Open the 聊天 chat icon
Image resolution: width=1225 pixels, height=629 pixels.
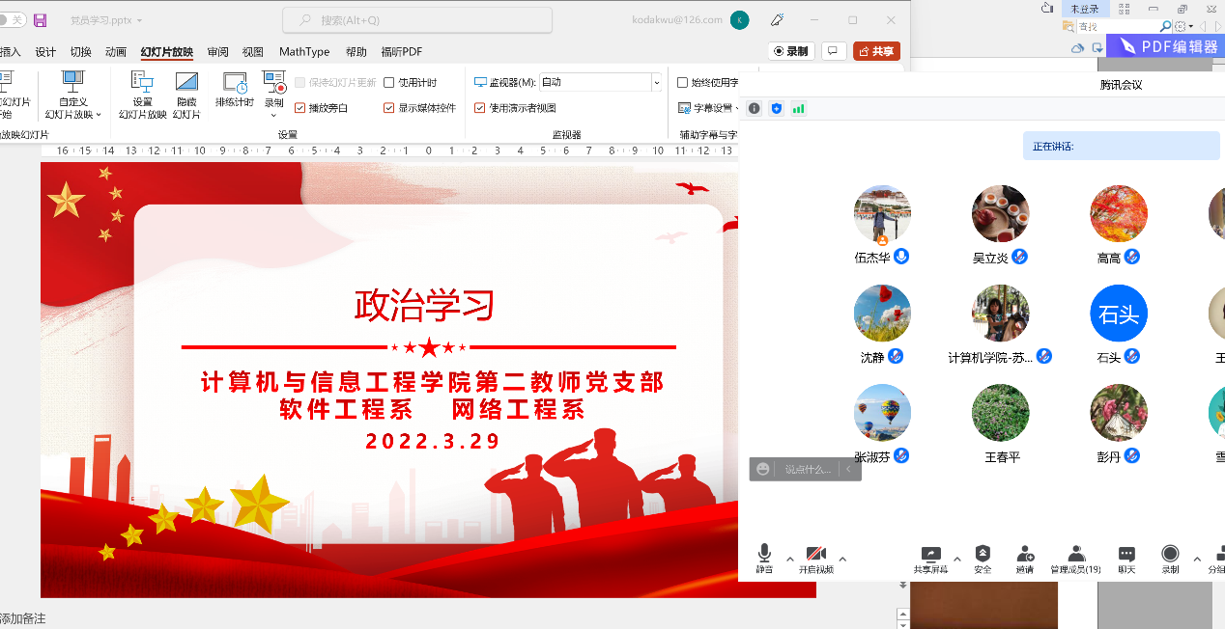(1126, 554)
